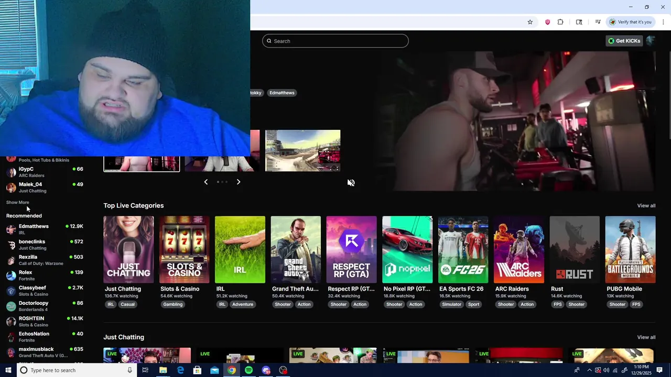Click the Gambling tag under Slots & Casino

[173, 304]
